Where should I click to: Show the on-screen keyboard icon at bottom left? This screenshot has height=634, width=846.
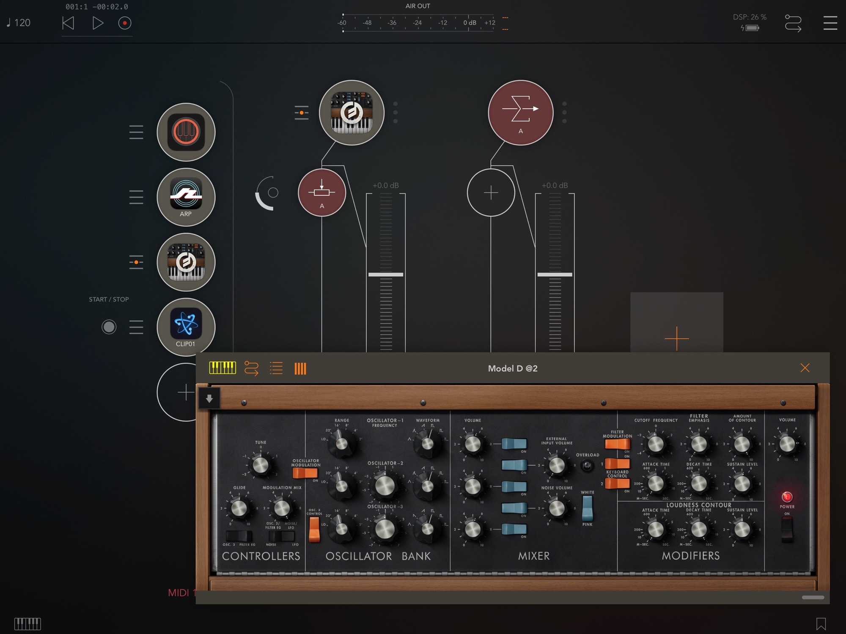point(27,623)
